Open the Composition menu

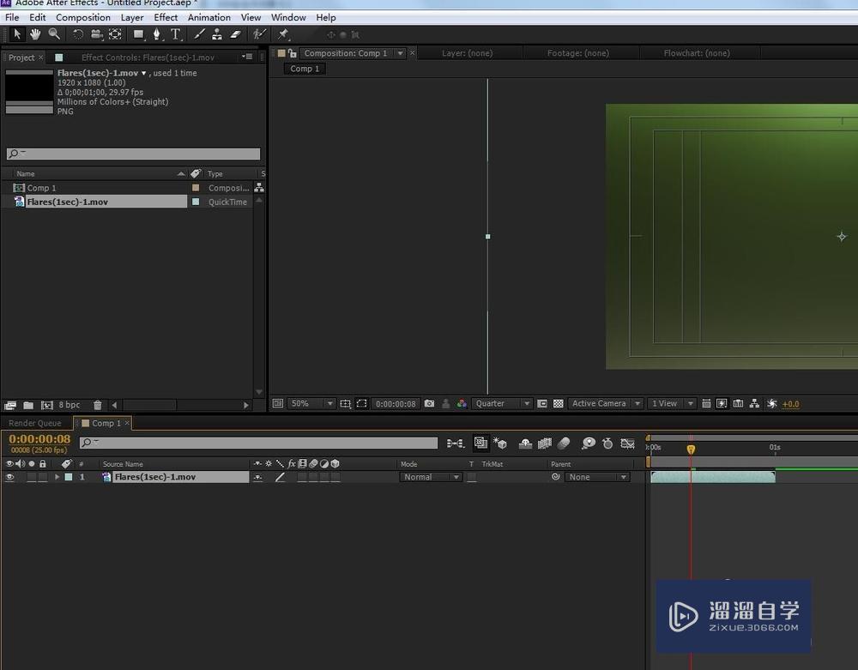pyautogui.click(x=83, y=17)
